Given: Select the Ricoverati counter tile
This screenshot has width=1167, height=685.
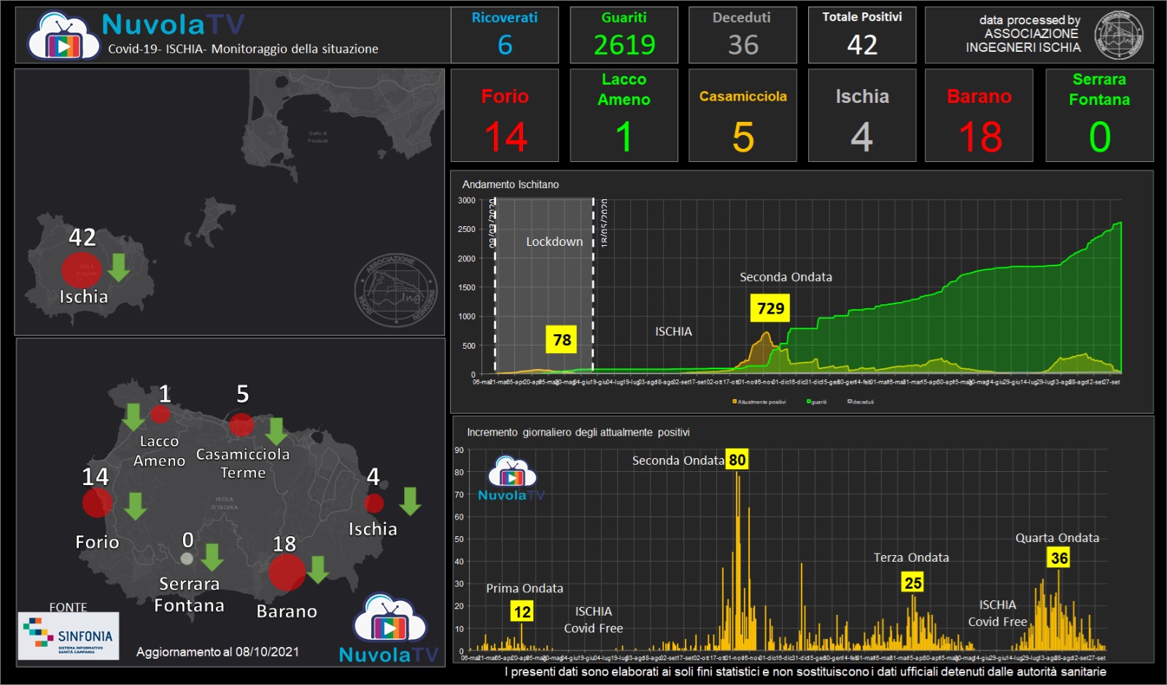Looking at the screenshot, I should (505, 35).
